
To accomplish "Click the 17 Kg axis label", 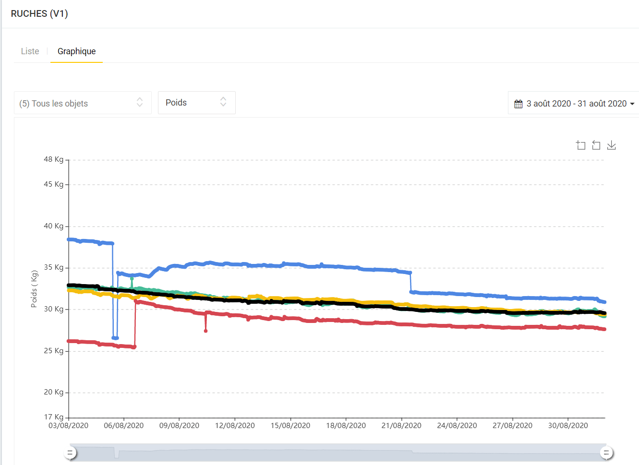I will pos(53,417).
